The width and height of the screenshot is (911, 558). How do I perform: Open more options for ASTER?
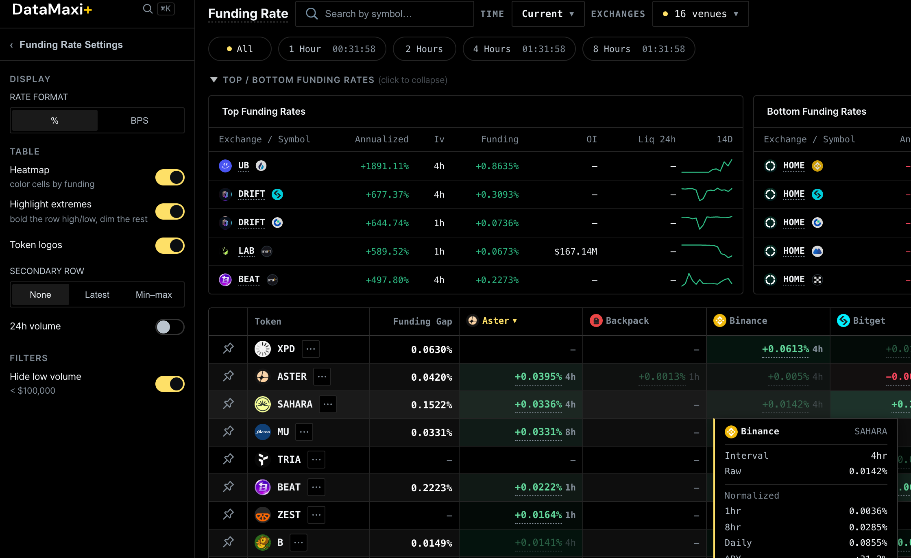click(x=322, y=377)
